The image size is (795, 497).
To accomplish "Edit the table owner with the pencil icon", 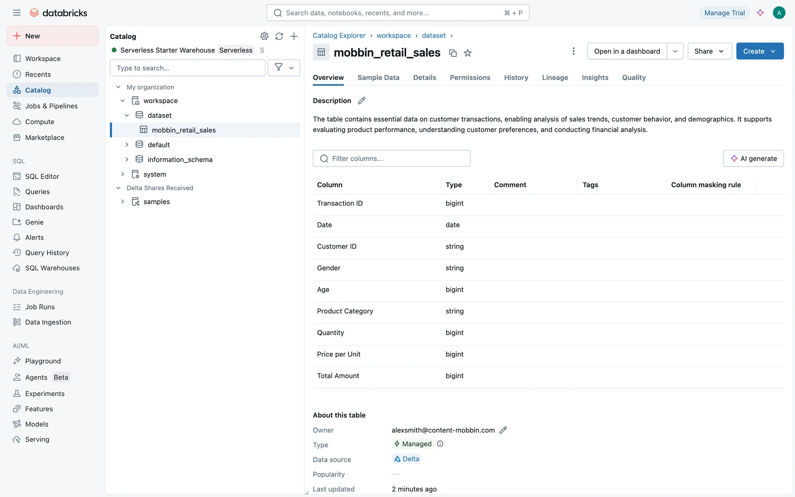I will point(503,430).
